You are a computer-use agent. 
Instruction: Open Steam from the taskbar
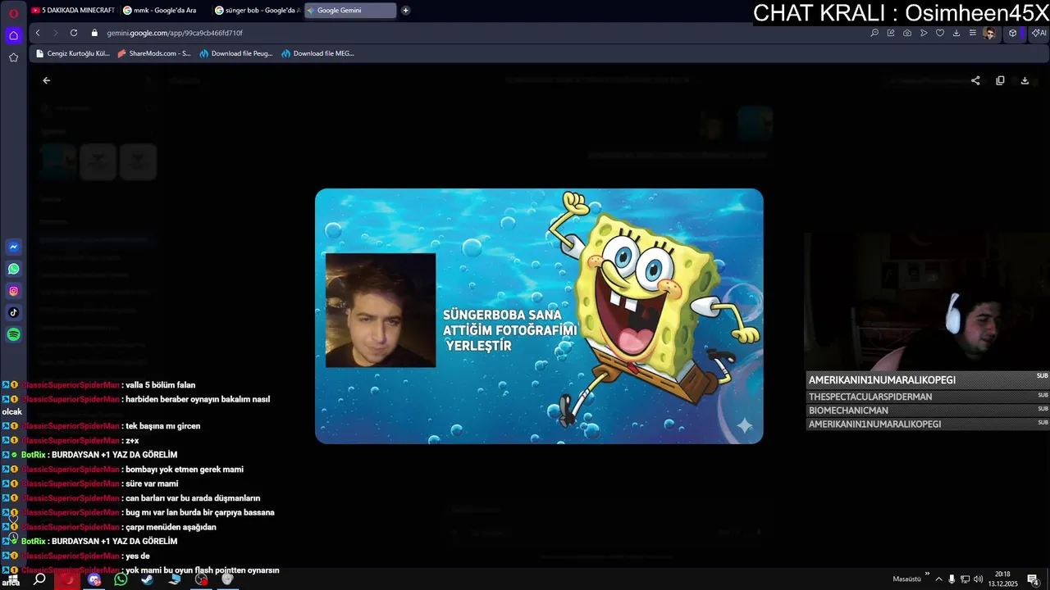pyautogui.click(x=147, y=579)
